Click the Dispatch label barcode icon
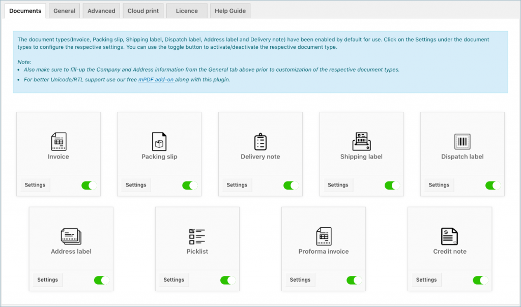The image size is (521, 307). click(x=462, y=142)
